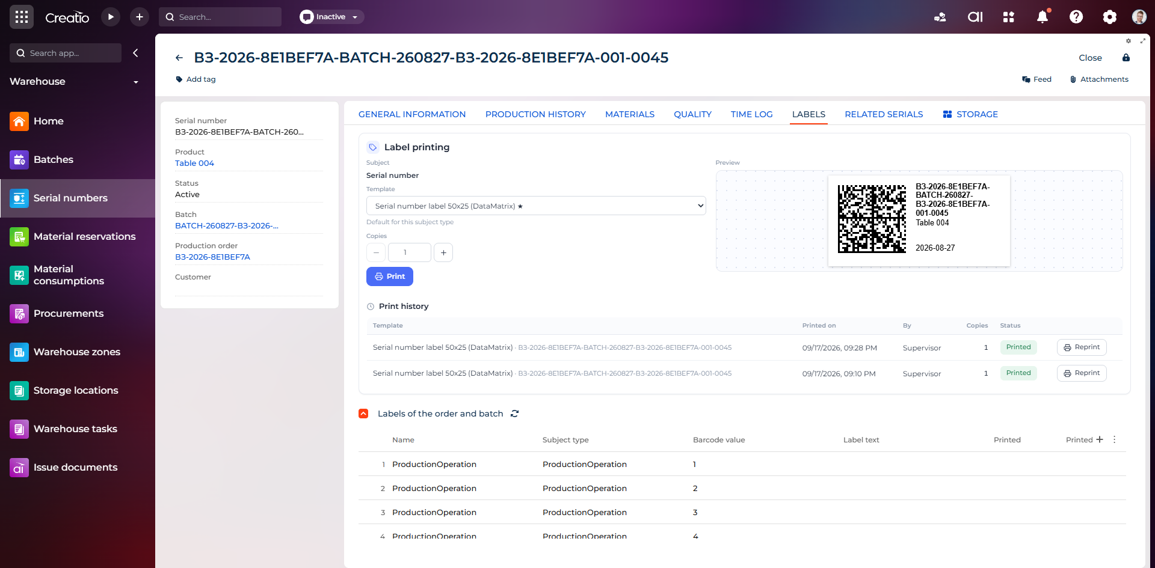1155x568 pixels.
Task: Refresh the Labels of the order and batch list
Action: 515,414
